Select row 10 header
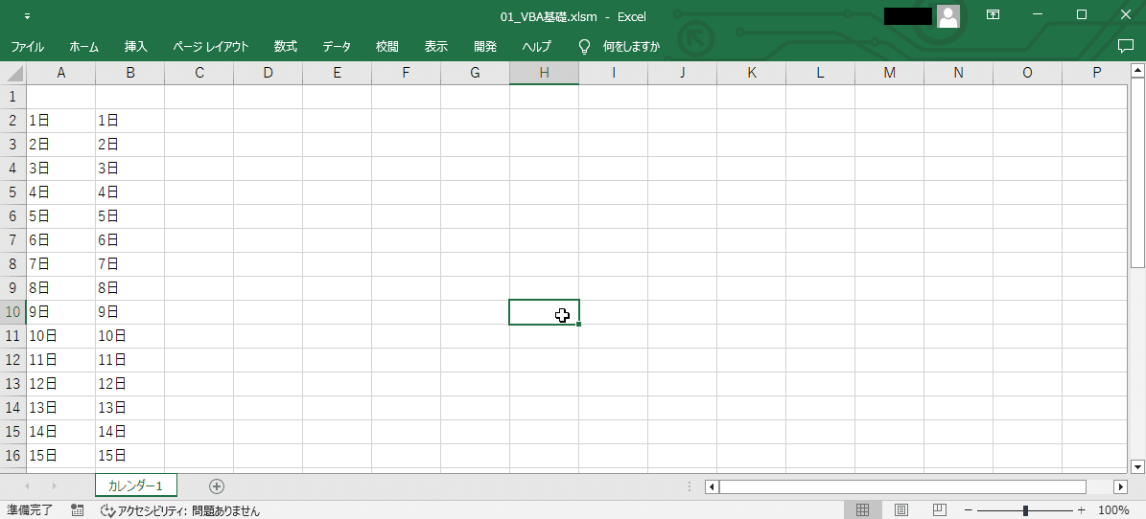Image resolution: width=1146 pixels, height=519 pixels. coord(13,312)
